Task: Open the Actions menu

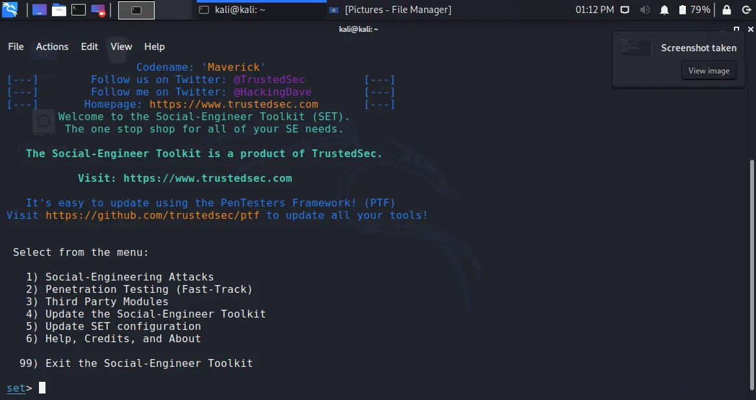Action: pyautogui.click(x=52, y=47)
